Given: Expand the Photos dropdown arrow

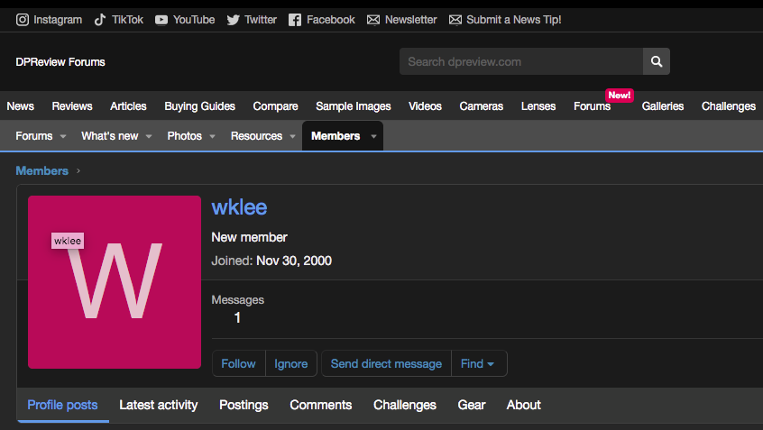Looking at the screenshot, I should pyautogui.click(x=212, y=137).
